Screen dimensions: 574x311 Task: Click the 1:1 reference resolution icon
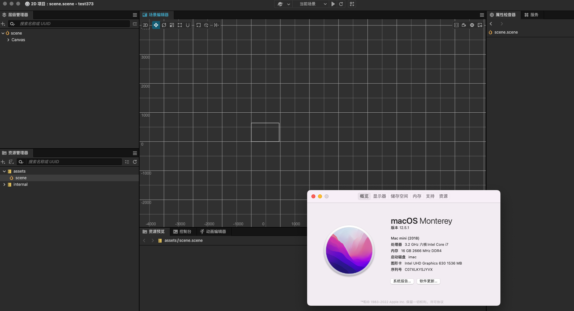tap(456, 25)
